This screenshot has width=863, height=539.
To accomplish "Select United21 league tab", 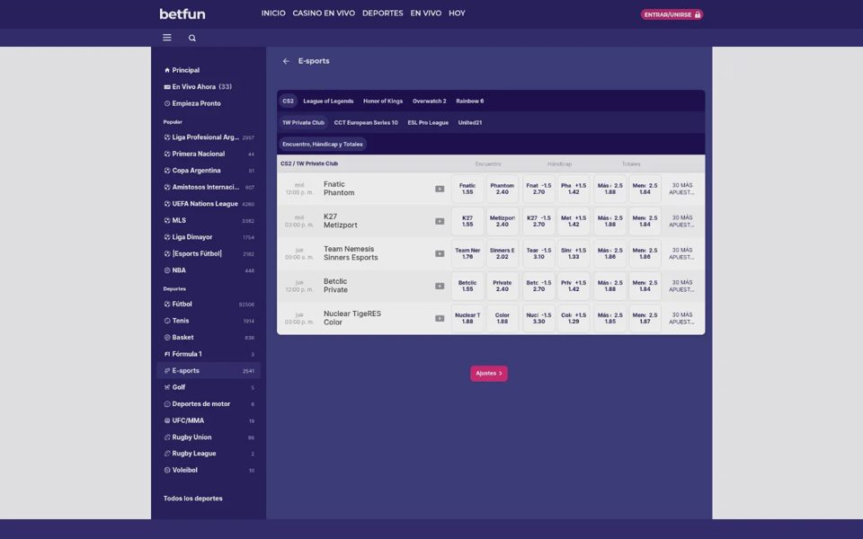I will click(x=470, y=123).
